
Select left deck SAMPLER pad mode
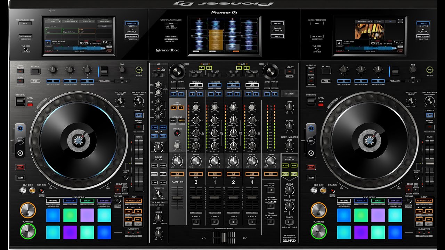[104, 201]
